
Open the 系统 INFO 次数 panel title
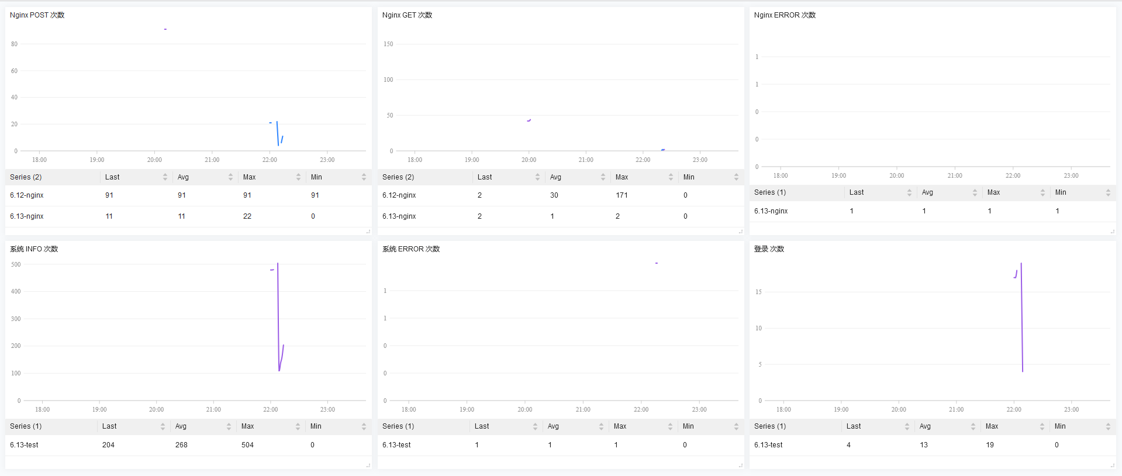point(34,249)
